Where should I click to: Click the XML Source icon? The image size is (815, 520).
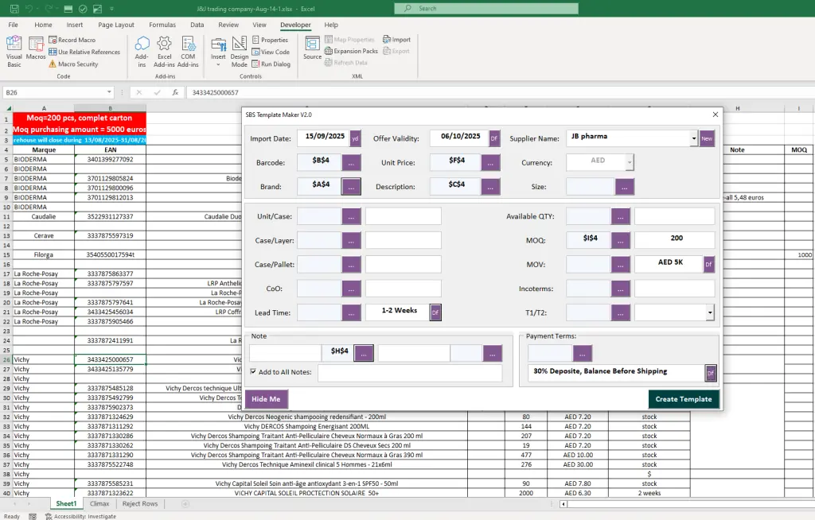(x=312, y=48)
